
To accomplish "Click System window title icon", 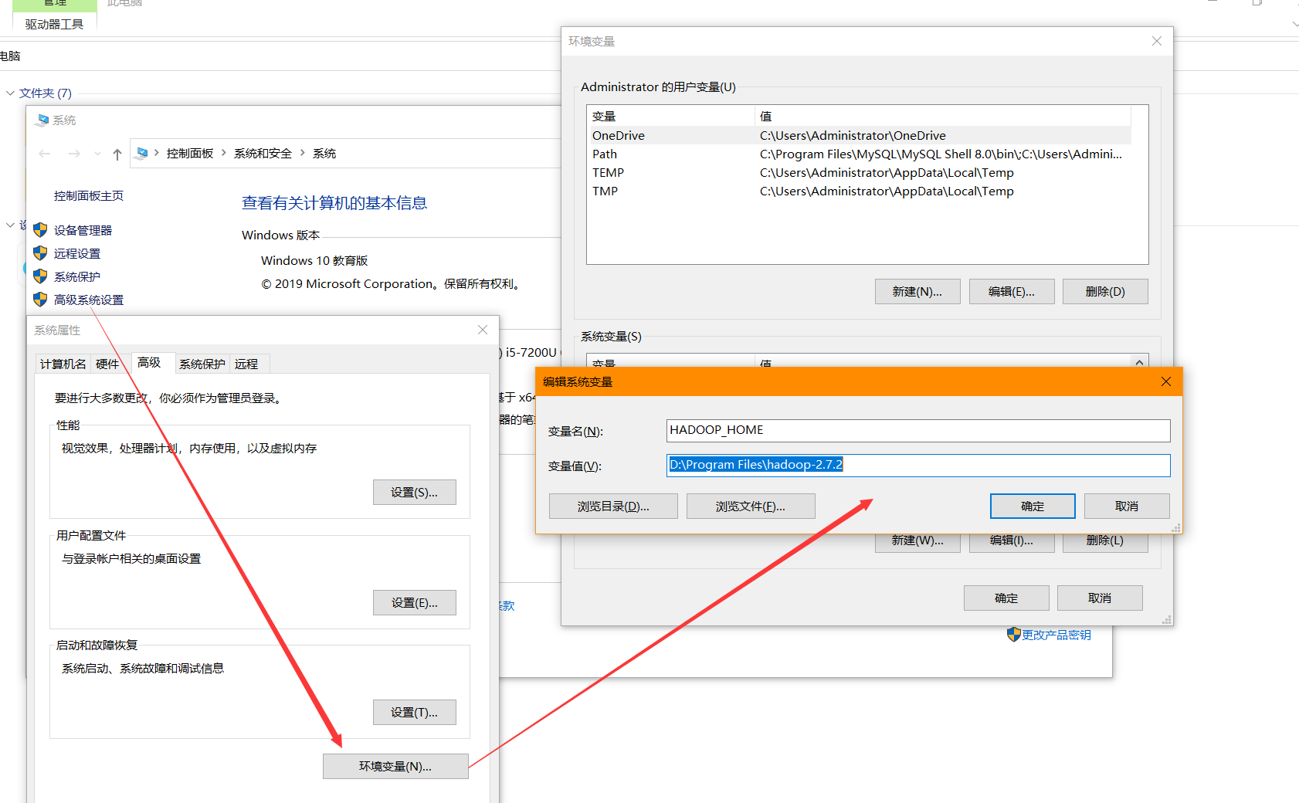I will pos(42,120).
